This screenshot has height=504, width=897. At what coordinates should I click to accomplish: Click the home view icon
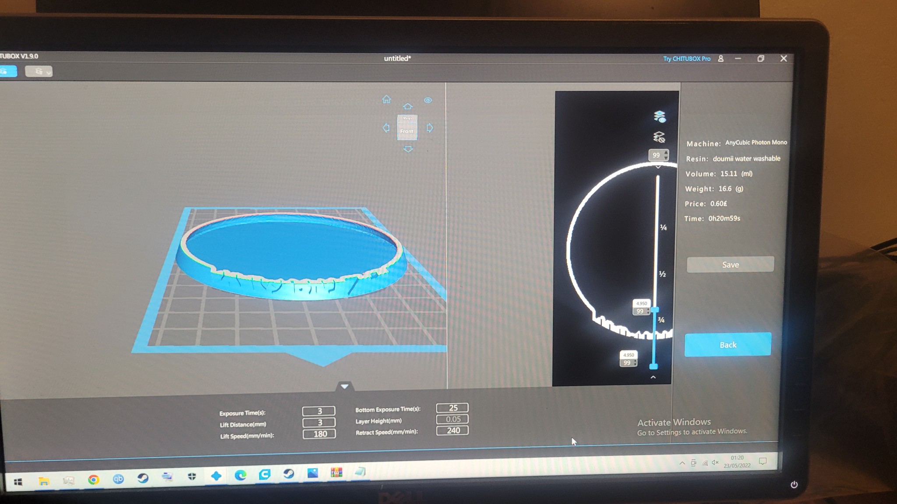coord(386,99)
